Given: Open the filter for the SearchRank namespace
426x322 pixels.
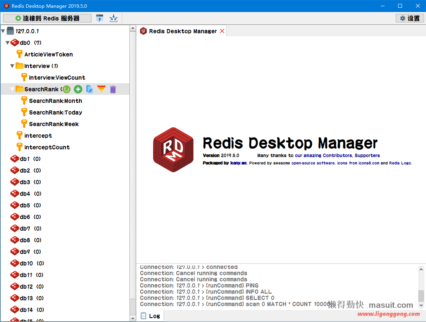Looking at the screenshot, I should [101, 89].
